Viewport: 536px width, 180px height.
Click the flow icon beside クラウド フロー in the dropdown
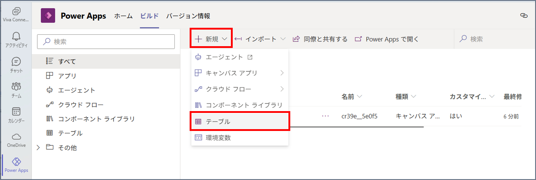[x=198, y=89]
